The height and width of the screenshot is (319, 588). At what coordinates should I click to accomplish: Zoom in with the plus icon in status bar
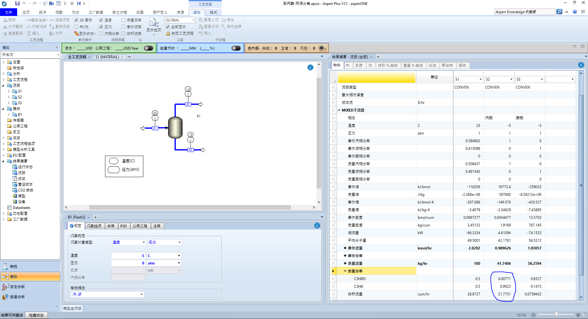pyautogui.click(x=578, y=315)
